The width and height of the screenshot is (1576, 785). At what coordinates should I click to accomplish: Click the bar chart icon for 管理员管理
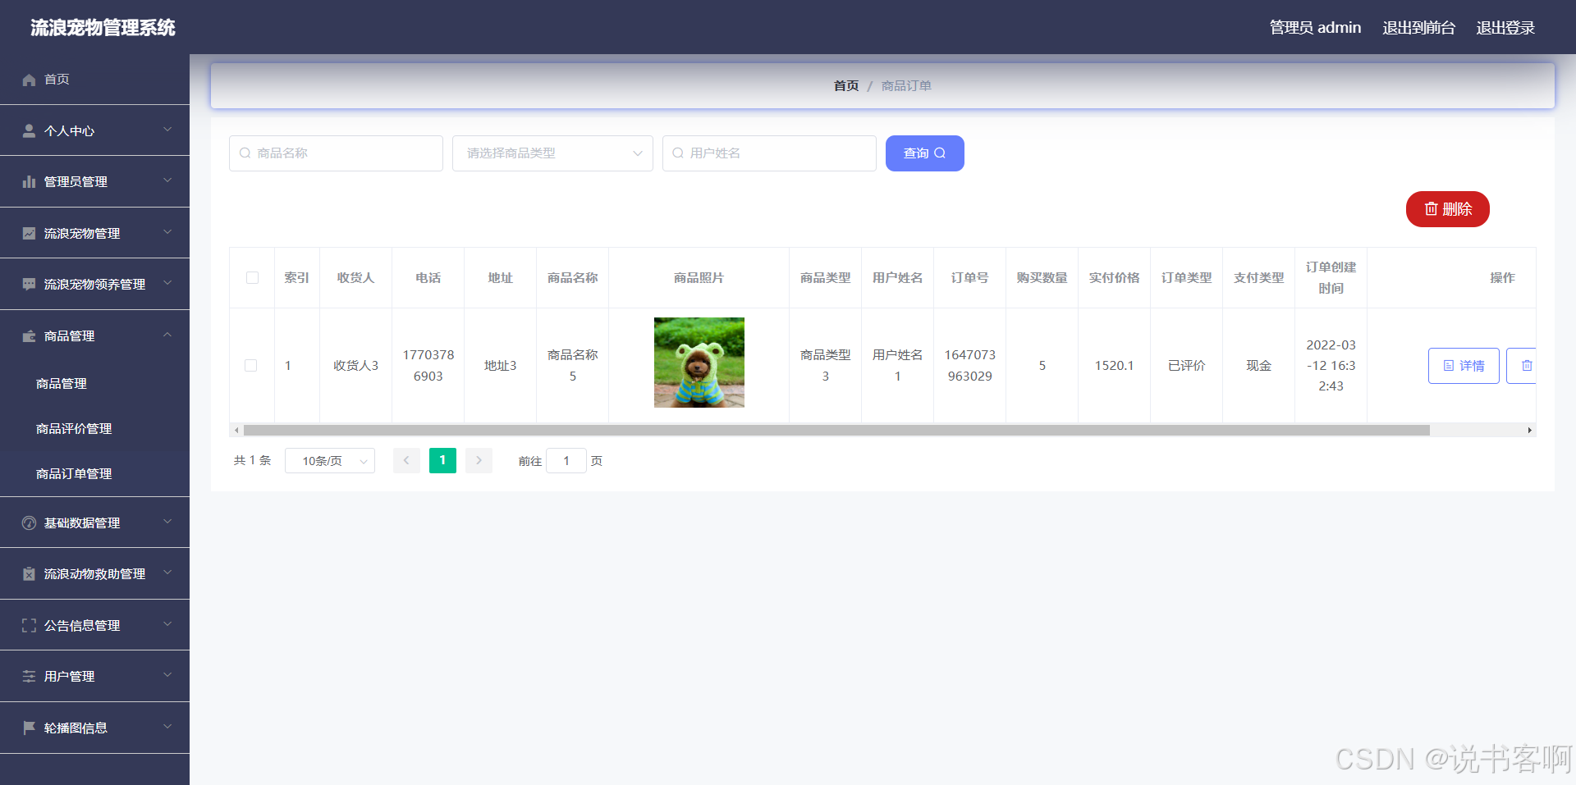29,181
